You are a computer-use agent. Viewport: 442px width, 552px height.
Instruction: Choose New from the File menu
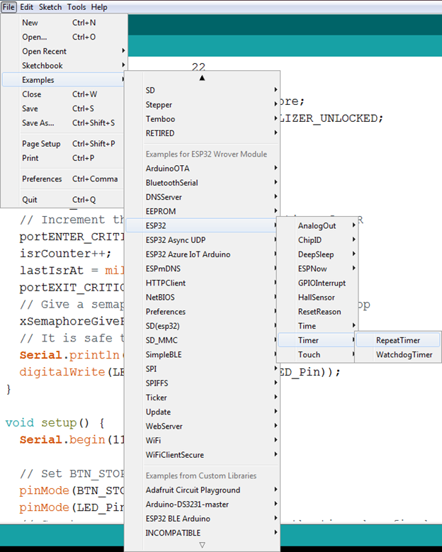pyautogui.click(x=64, y=23)
